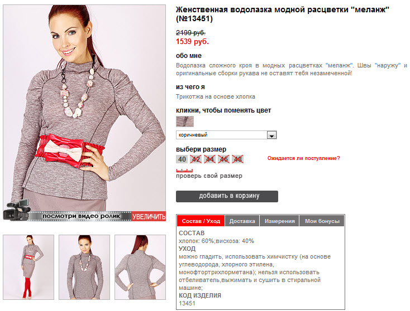Open the Ожидается ли поступление? link

click(303, 158)
